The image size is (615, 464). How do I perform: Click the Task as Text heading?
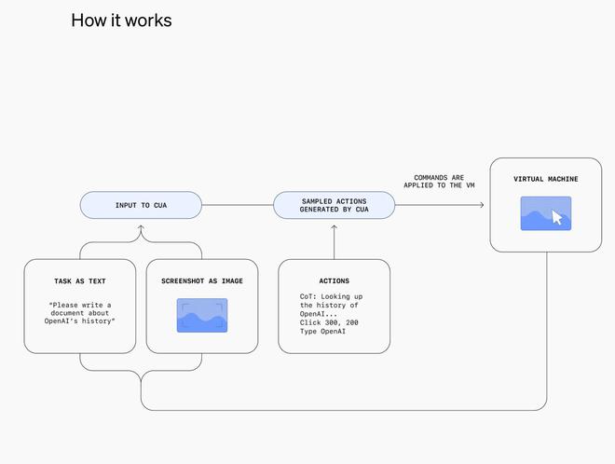81,280
